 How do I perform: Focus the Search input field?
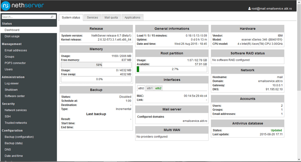coord(29,17)
